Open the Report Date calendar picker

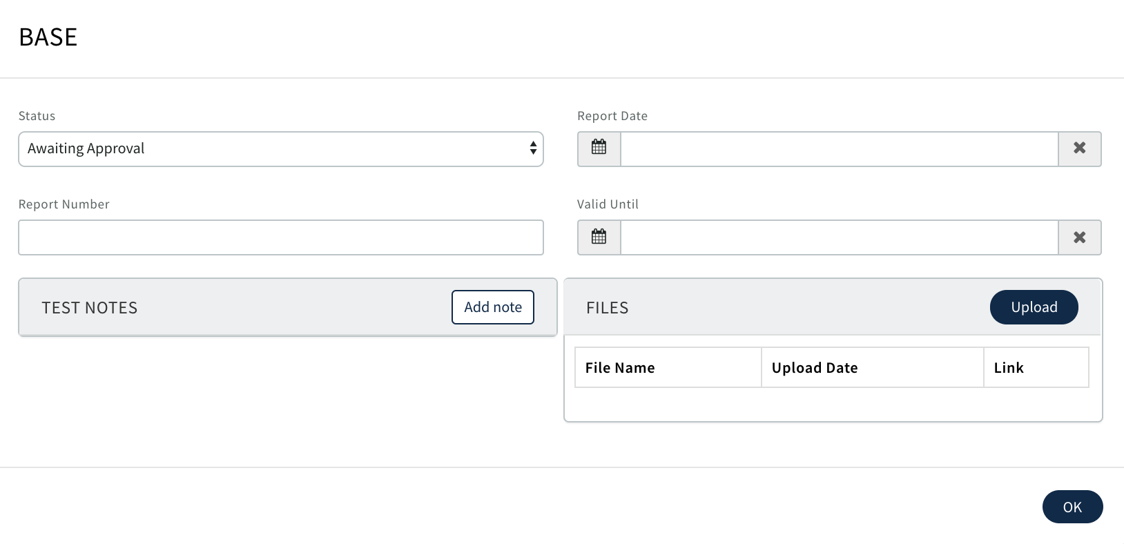click(599, 148)
